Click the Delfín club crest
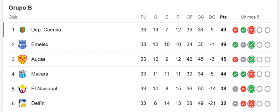 (22, 103)
